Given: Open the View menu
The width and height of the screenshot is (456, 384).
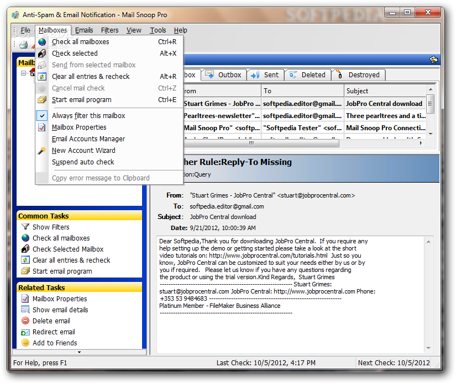Looking at the screenshot, I should 134,30.
